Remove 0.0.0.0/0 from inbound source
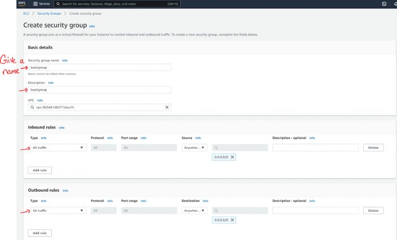397x240 pixels. pos(233,157)
